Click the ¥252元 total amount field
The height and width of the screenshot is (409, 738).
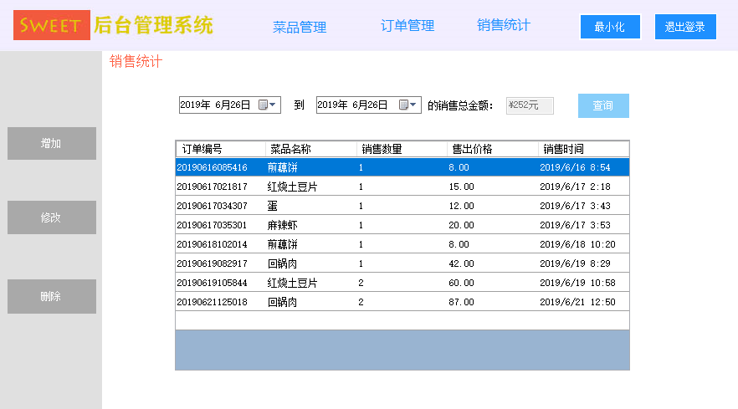530,105
